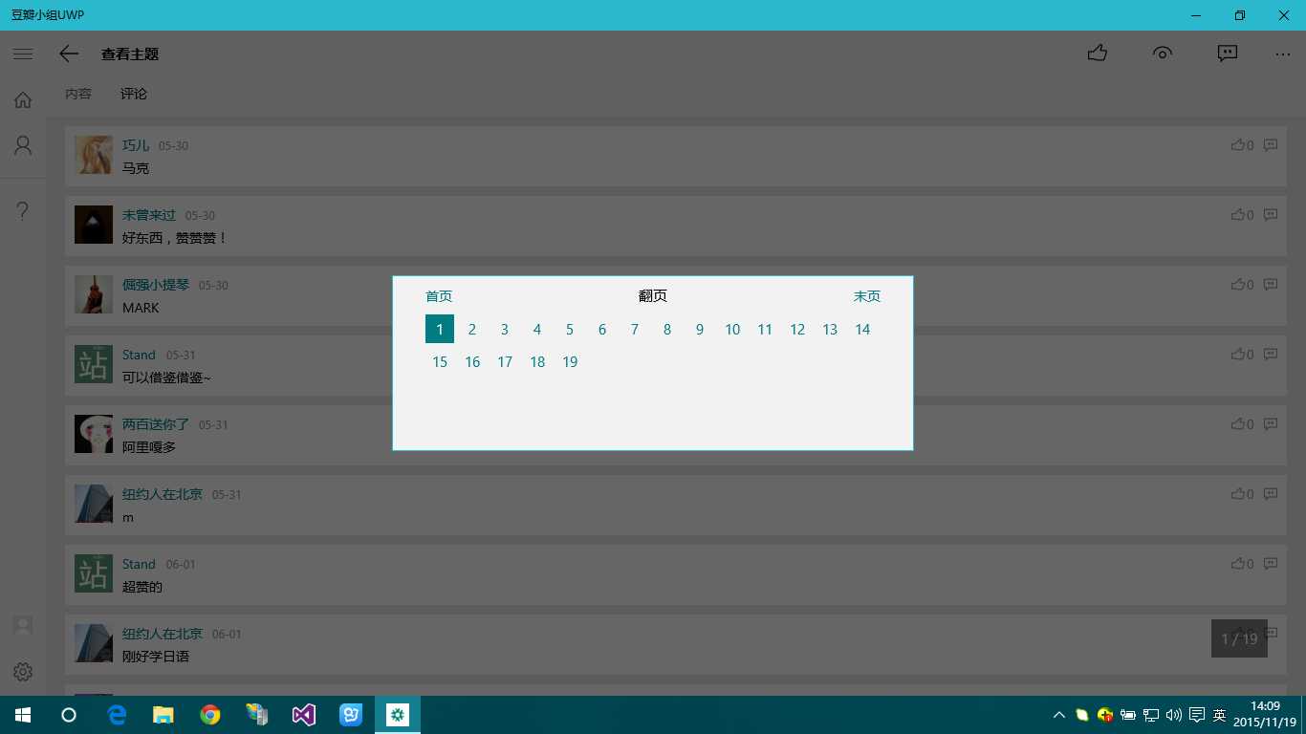The image size is (1306, 734).
Task: Reply to 倔强小提琴's comment
Action: [x=1271, y=285]
